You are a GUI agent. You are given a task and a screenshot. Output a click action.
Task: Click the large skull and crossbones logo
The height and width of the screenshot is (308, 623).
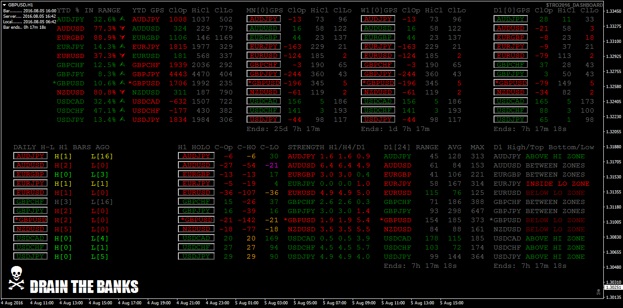click(x=16, y=277)
